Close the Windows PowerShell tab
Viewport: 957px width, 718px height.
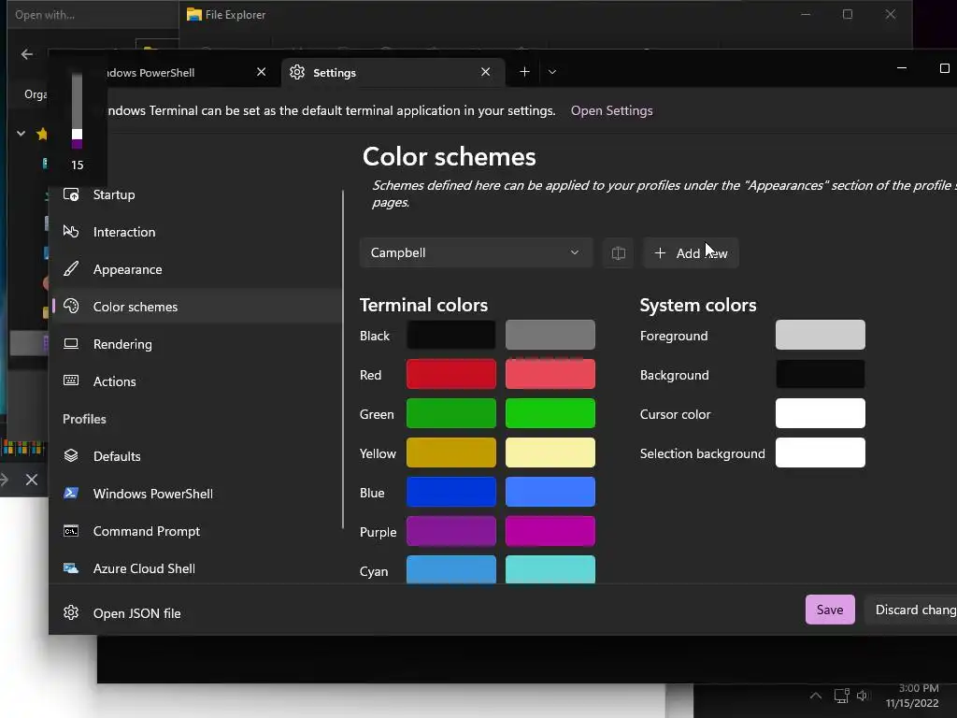pos(262,72)
